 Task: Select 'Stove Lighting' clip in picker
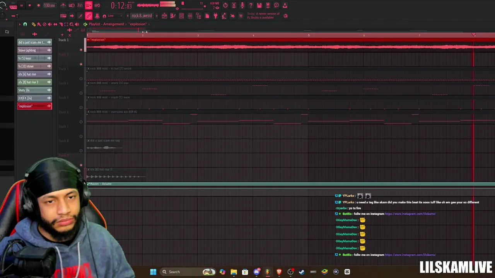click(34, 50)
